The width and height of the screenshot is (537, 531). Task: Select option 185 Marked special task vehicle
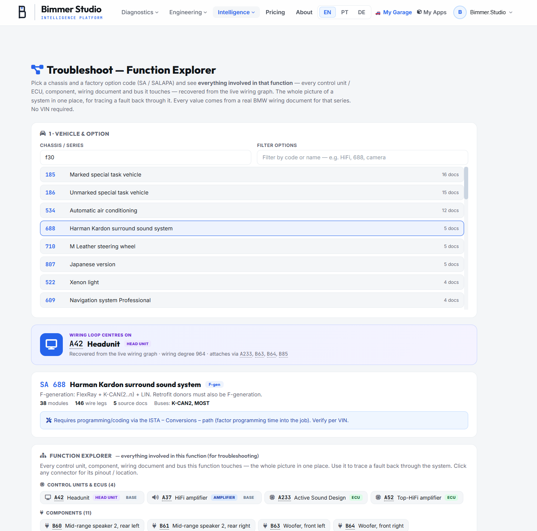pos(252,175)
